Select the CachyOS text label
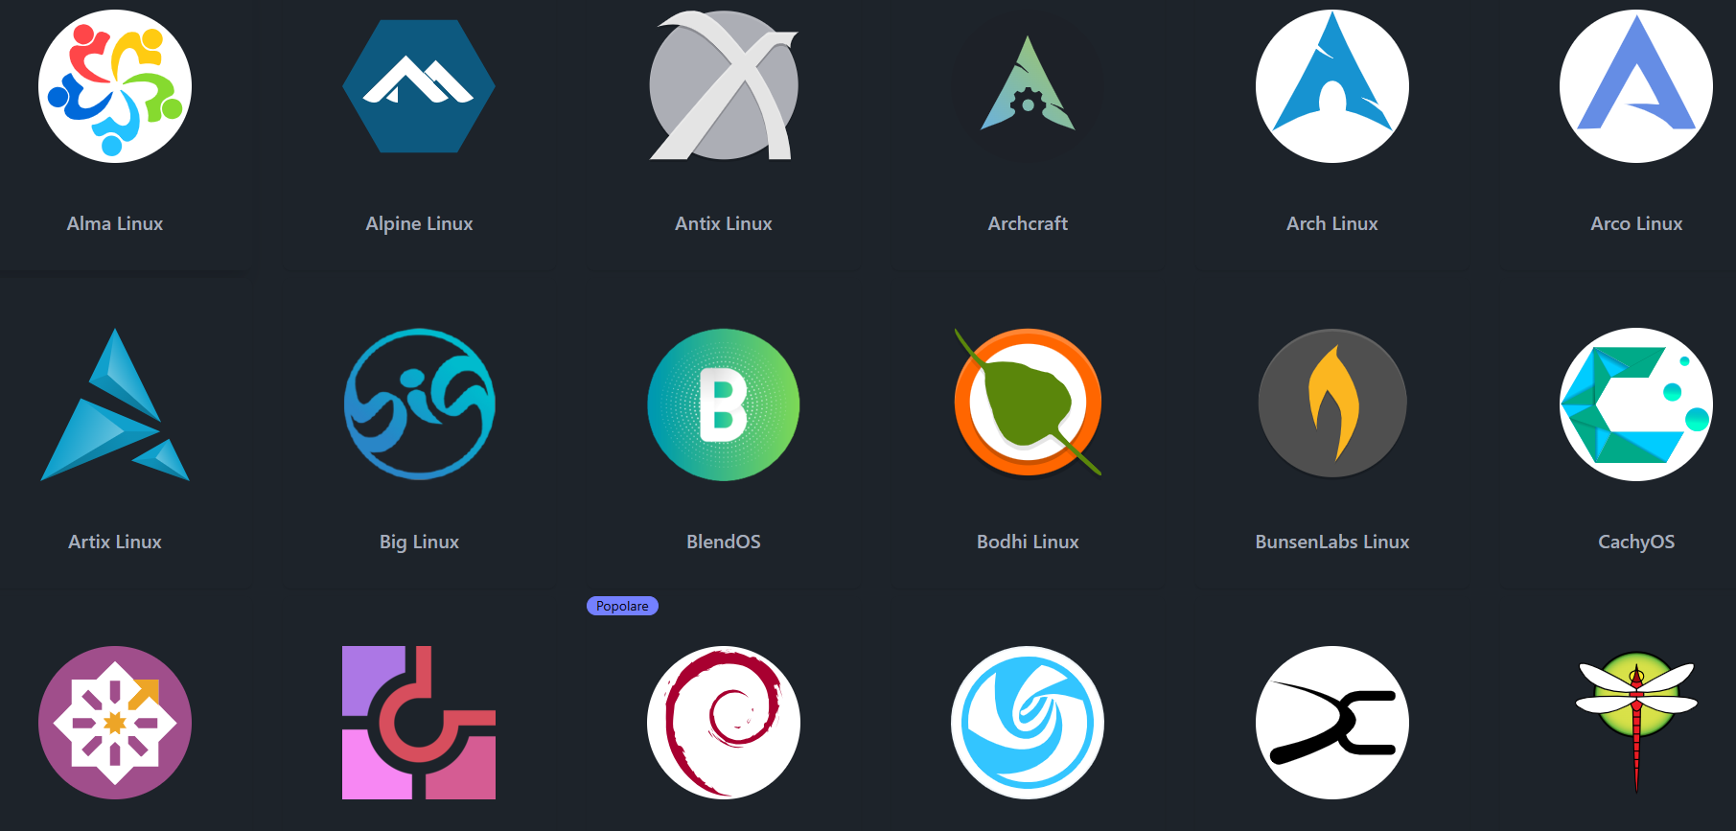 [1636, 542]
